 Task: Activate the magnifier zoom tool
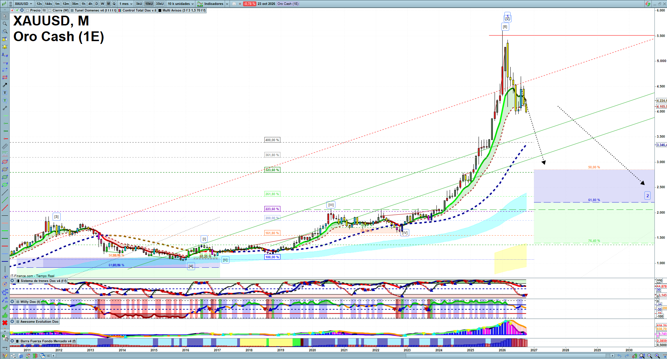tap(5, 24)
